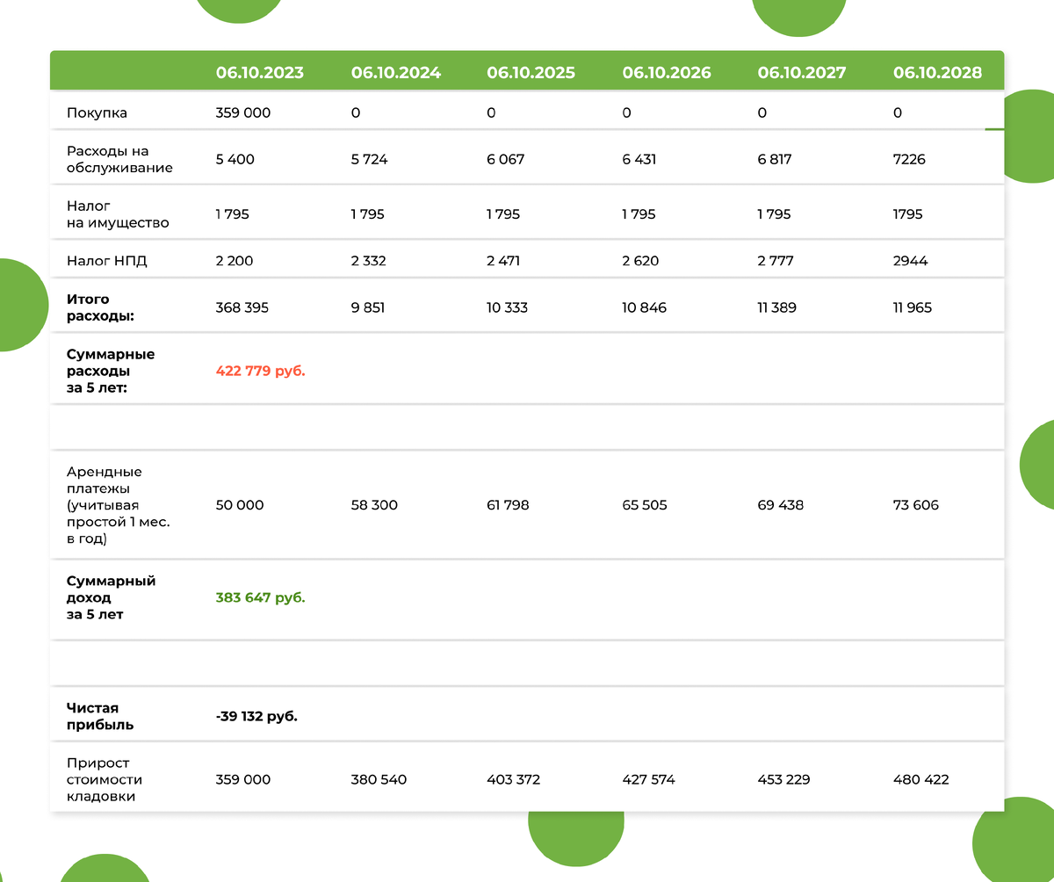Select the Суммарные расходы за 5 лет label
The height and width of the screenshot is (882, 1054).
click(111, 371)
